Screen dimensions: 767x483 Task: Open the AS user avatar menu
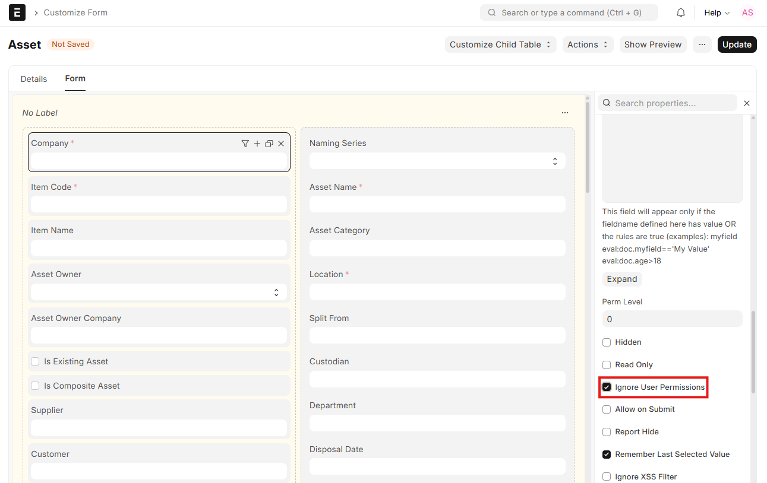747,12
